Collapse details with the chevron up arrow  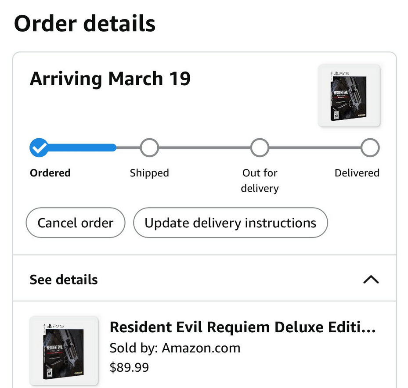point(371,280)
